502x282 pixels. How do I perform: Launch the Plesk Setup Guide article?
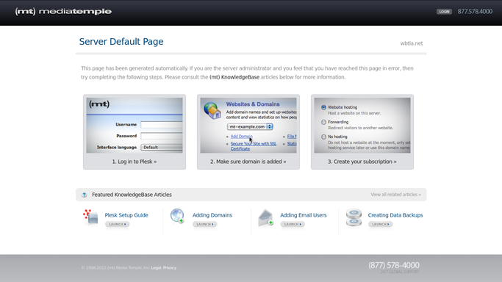point(117,224)
